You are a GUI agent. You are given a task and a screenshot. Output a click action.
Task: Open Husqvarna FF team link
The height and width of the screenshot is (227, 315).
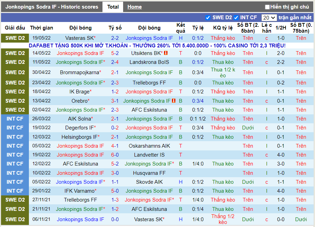(x=149, y=173)
